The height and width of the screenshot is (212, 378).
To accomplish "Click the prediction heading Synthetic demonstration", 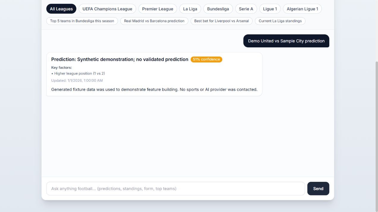I will point(120,60).
